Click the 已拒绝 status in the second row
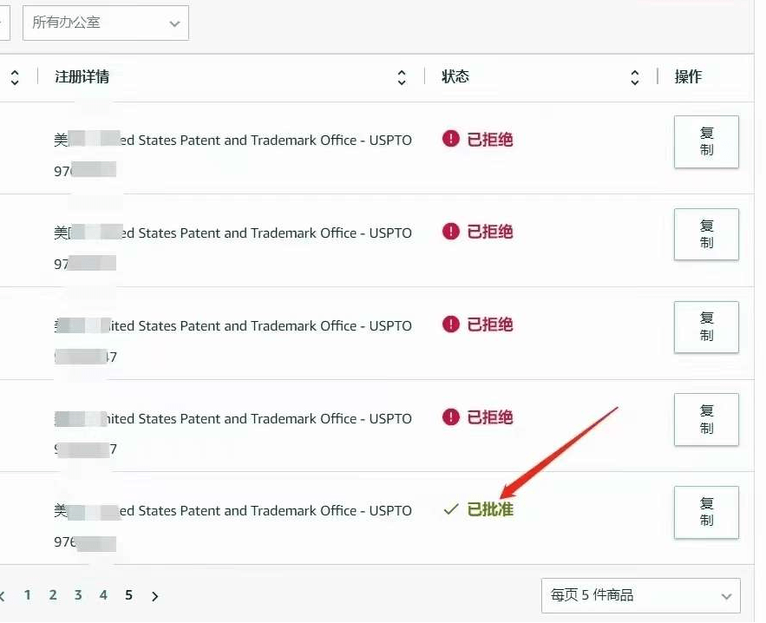Screen dimensions: 766x623 490,232
